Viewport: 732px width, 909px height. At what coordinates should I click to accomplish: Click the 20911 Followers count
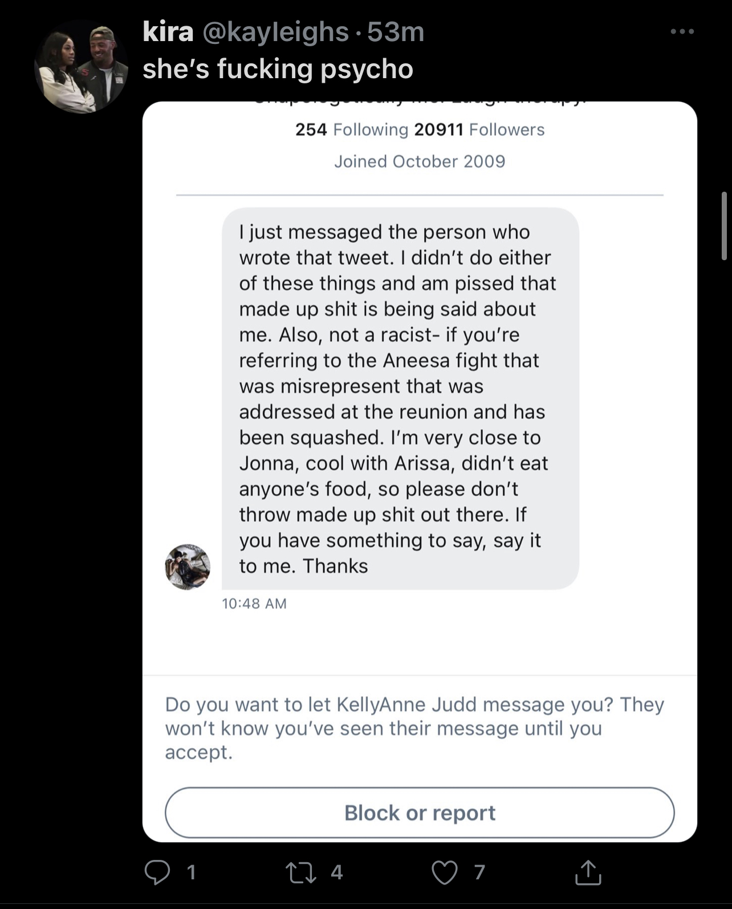point(479,130)
